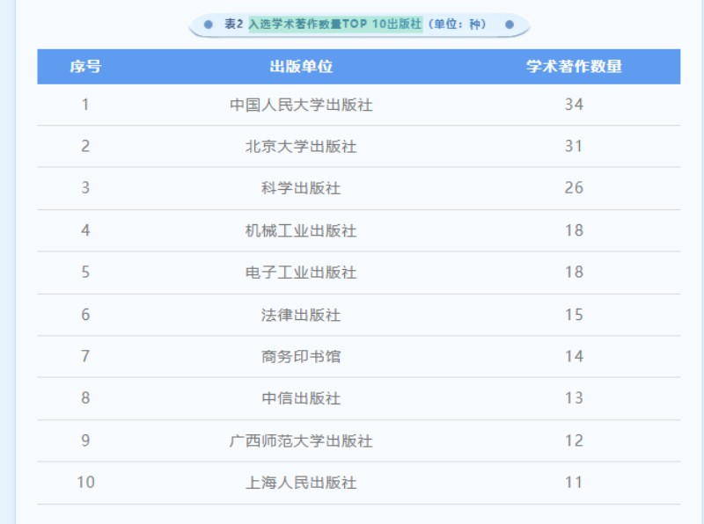This screenshot has width=704, height=524.
Task: Click rank number 9 in 序号 column
Action: [85, 440]
